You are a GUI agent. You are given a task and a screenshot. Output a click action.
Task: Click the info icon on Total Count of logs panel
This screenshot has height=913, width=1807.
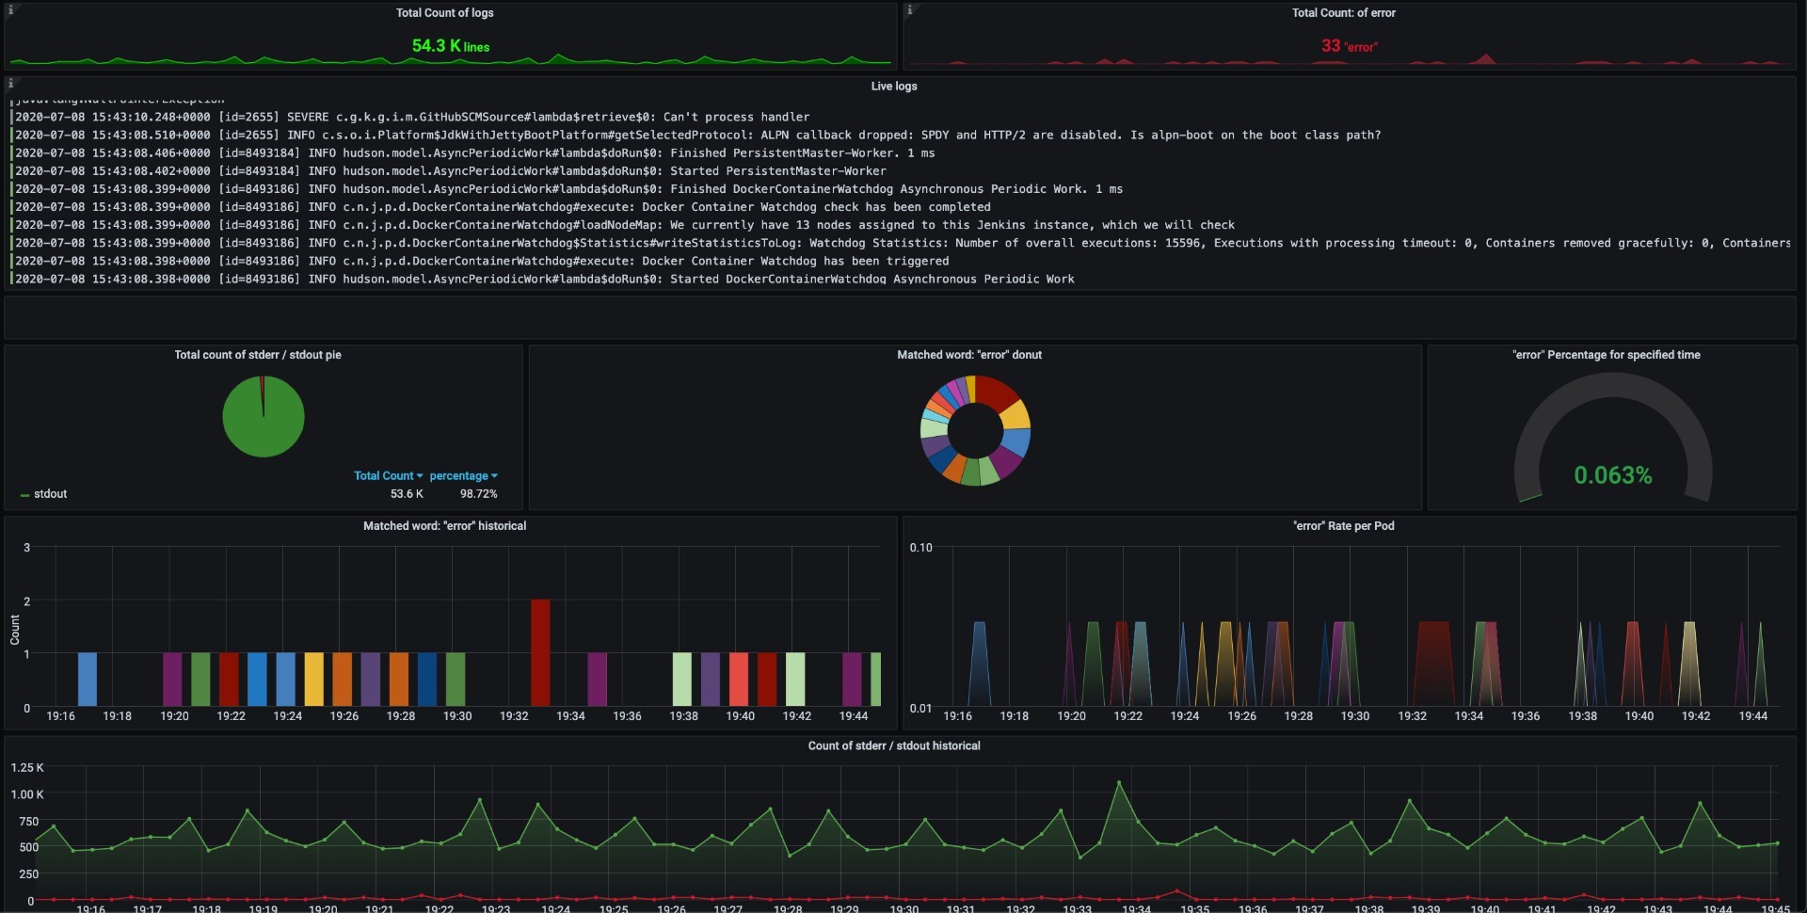coord(10,10)
